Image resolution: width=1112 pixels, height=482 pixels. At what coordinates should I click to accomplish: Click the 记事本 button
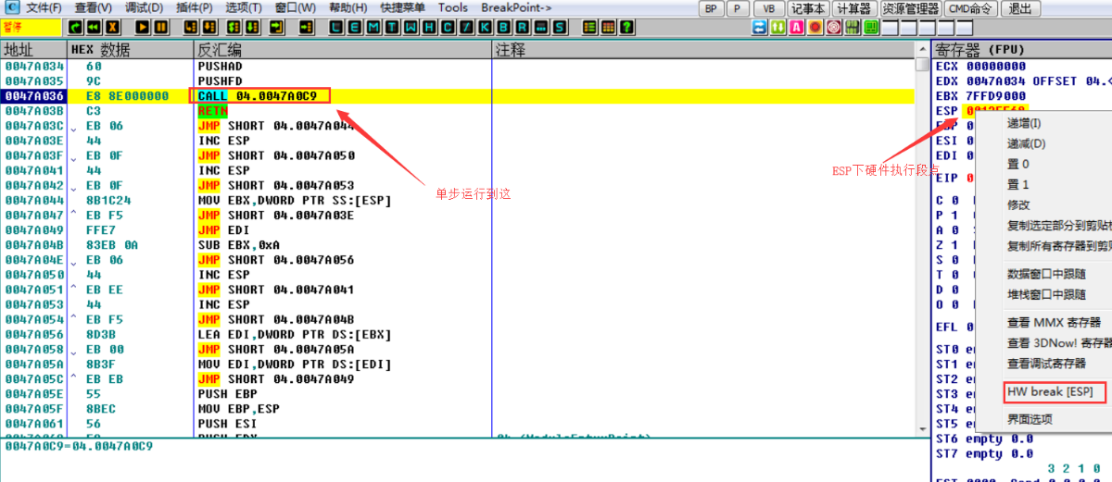[808, 8]
